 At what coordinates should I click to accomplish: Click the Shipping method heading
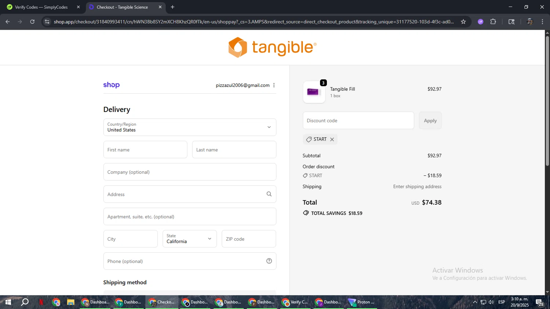coord(125,282)
